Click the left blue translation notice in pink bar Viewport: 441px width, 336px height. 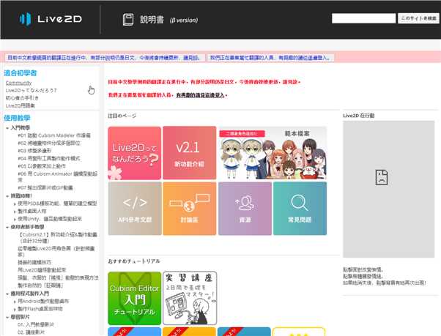click(104, 58)
